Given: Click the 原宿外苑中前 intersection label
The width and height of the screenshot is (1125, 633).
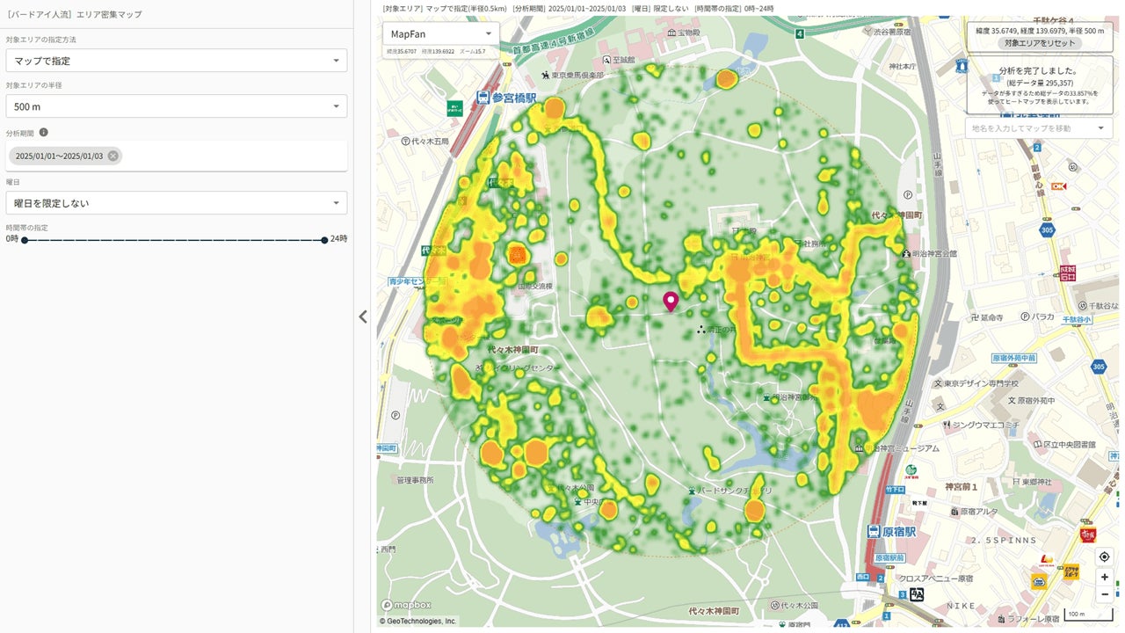Looking at the screenshot, I should coord(1013,358).
